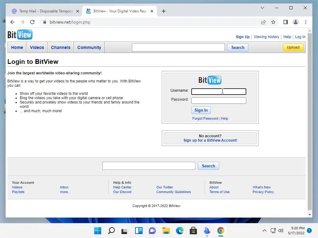The image size is (318, 238).
Task: Click the BitView logo in login box
Action: [x=210, y=80]
